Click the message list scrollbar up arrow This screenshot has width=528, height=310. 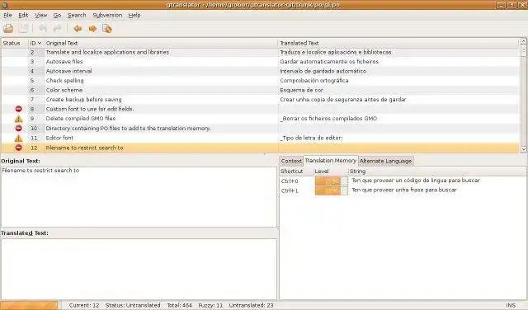click(523, 41)
